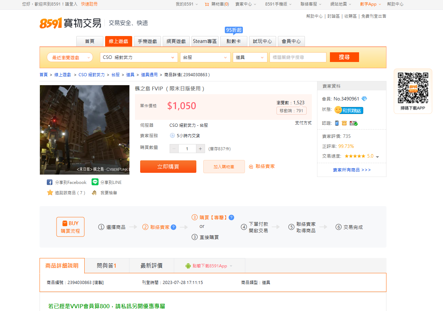Screen dimensions: 443x311
Task: Click the 標題關鍵字搜尋 search field
Action: [x=298, y=57]
